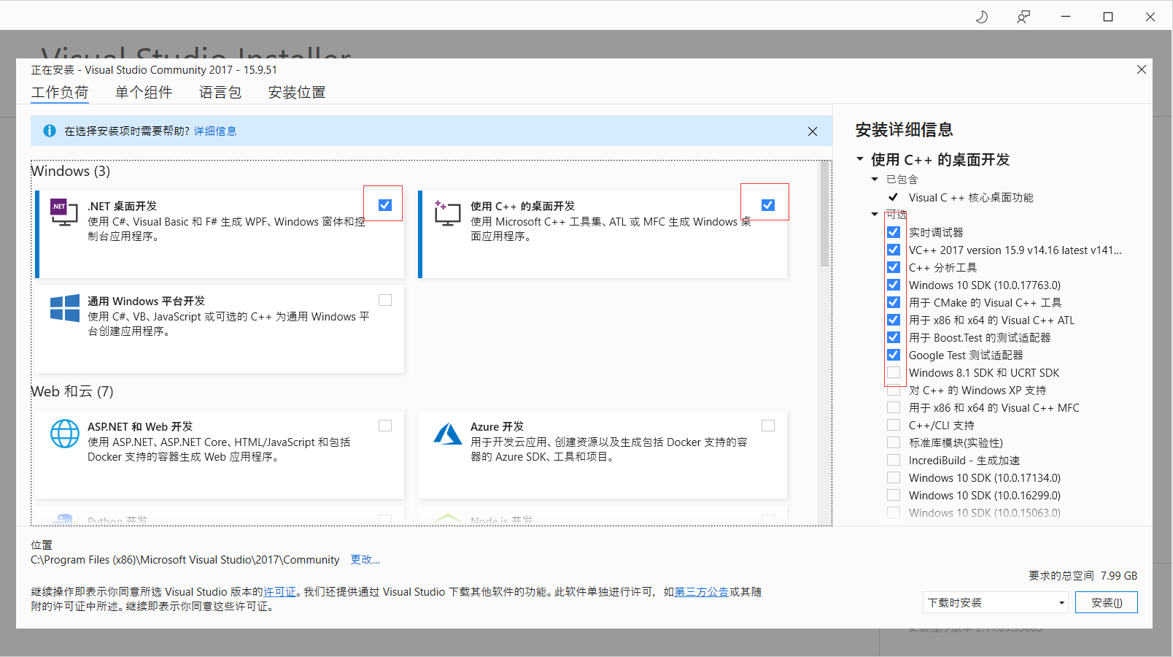Open the 详细信息 link

(215, 131)
